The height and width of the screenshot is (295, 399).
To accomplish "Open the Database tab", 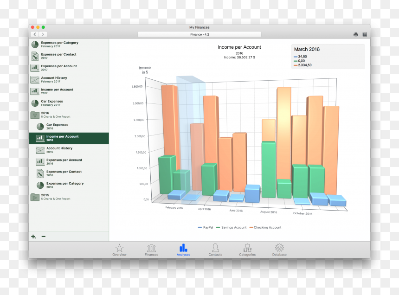I will click(279, 250).
